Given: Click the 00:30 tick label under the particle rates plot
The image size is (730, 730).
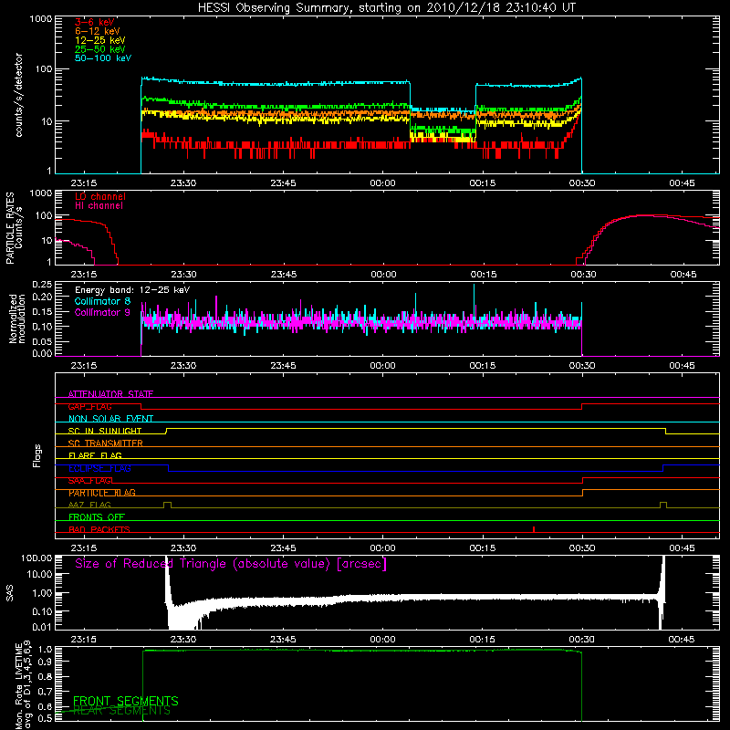Looking at the screenshot, I should coord(583,275).
